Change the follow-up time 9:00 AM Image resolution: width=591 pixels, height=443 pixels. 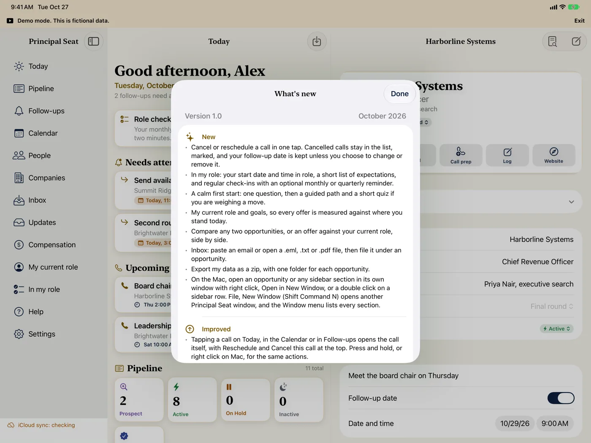click(555, 424)
